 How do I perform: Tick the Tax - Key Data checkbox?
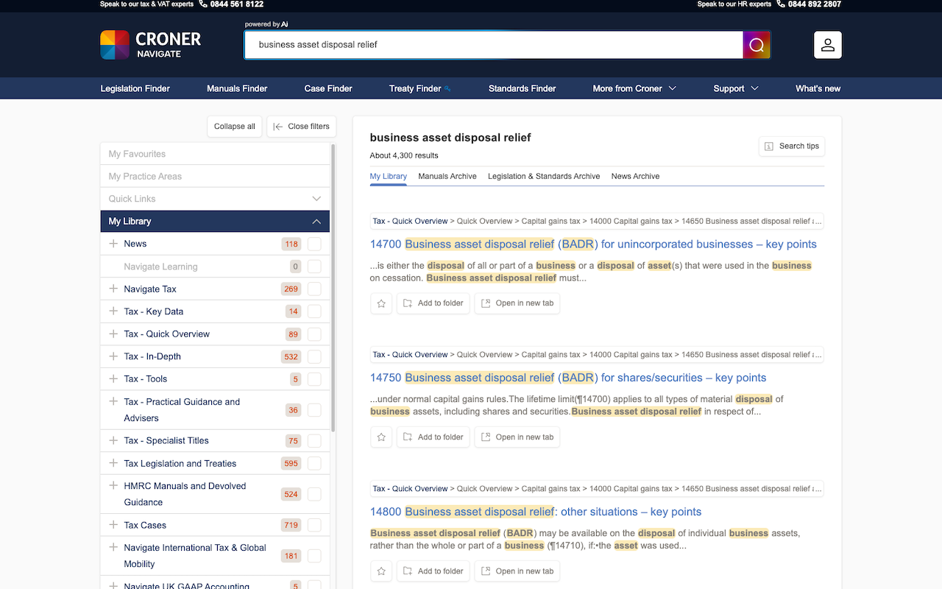(314, 311)
